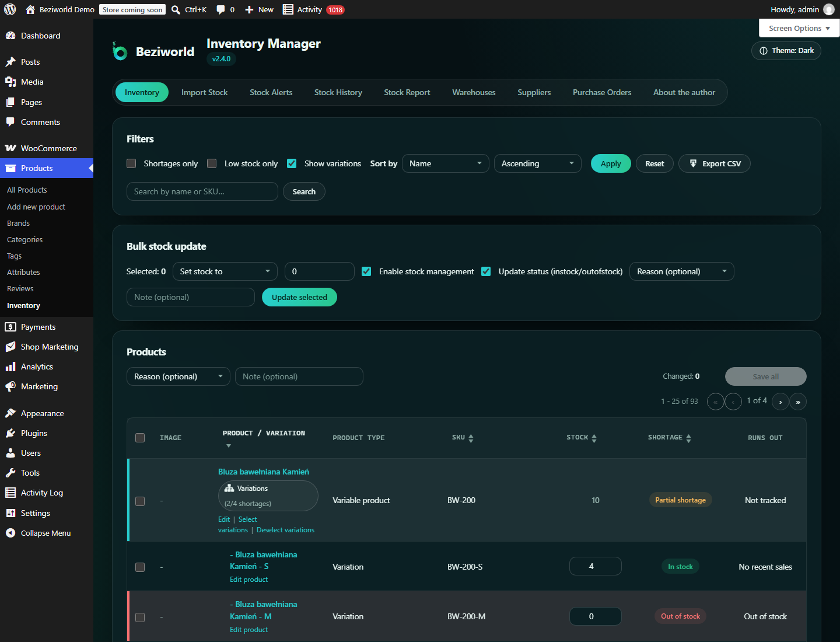Select the BW-200-M variation checkbox
This screenshot has width=840, height=642.
[140, 617]
